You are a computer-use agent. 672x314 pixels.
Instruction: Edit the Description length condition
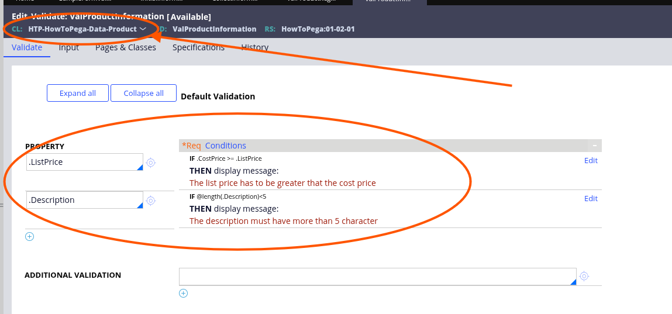(591, 198)
